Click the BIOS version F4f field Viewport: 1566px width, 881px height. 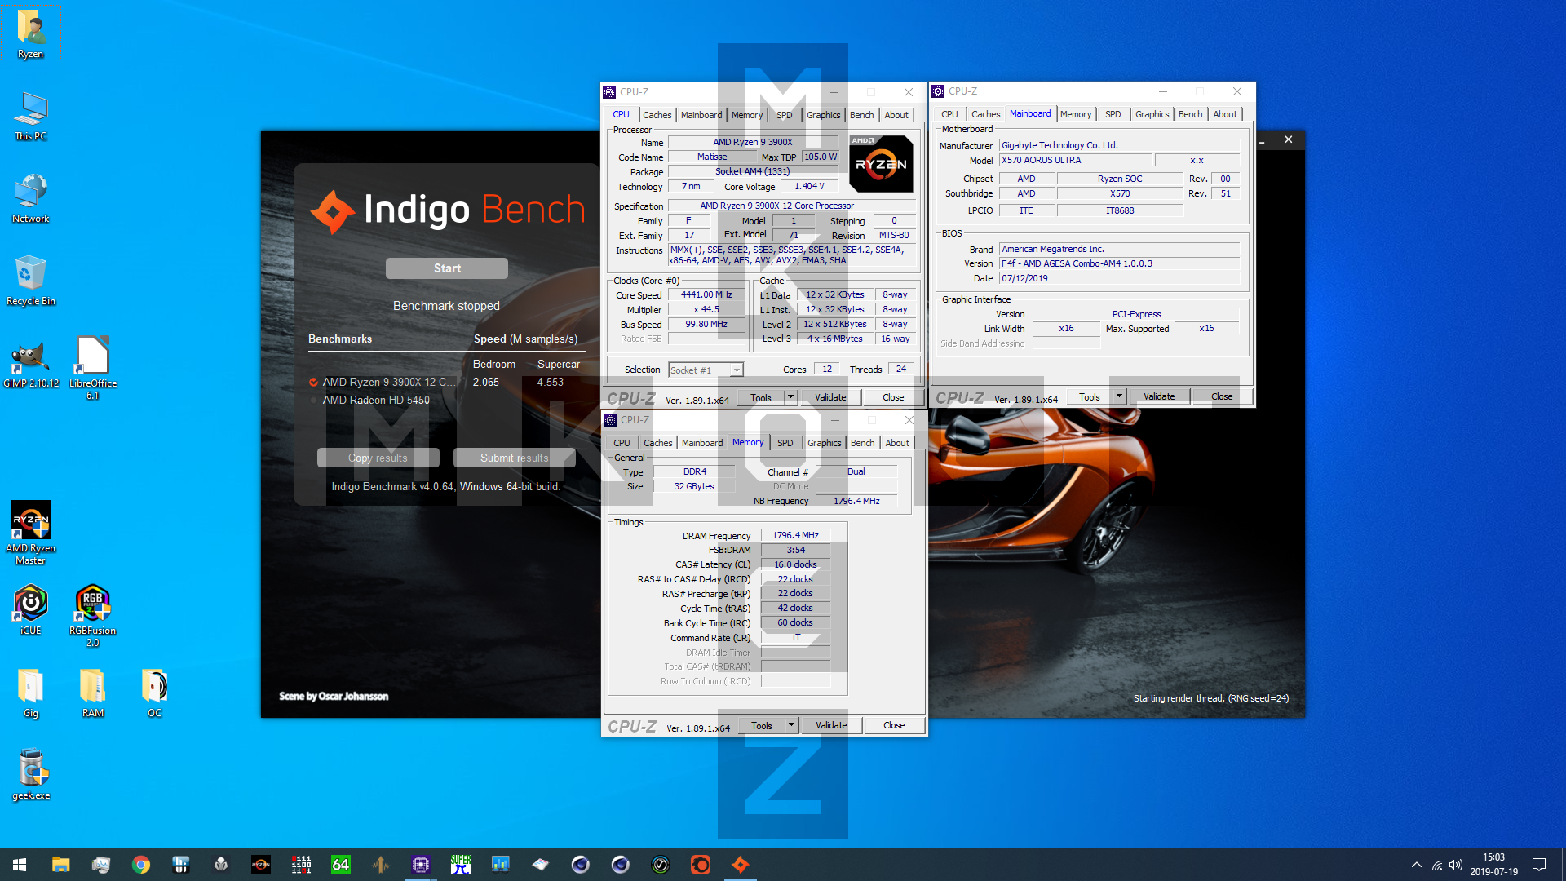coord(1120,263)
